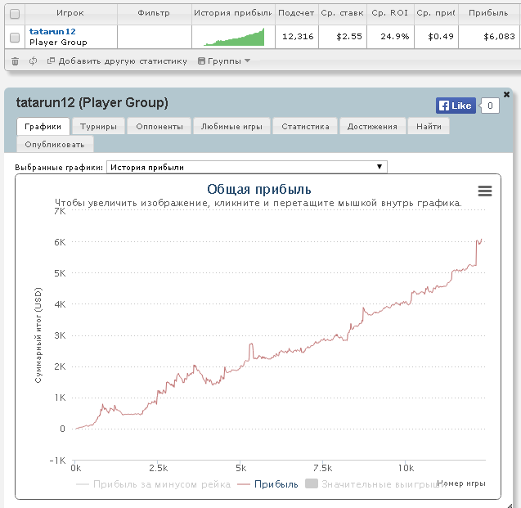Click the Опубликовать tab
The width and height of the screenshot is (521, 508).
click(x=55, y=145)
